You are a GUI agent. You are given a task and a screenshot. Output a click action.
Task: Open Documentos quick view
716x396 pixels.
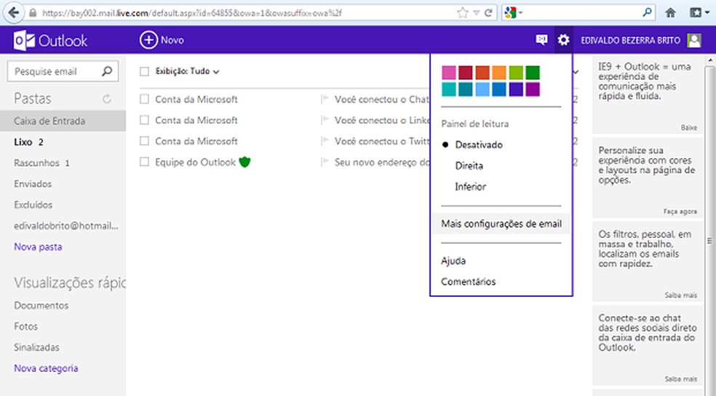41,306
